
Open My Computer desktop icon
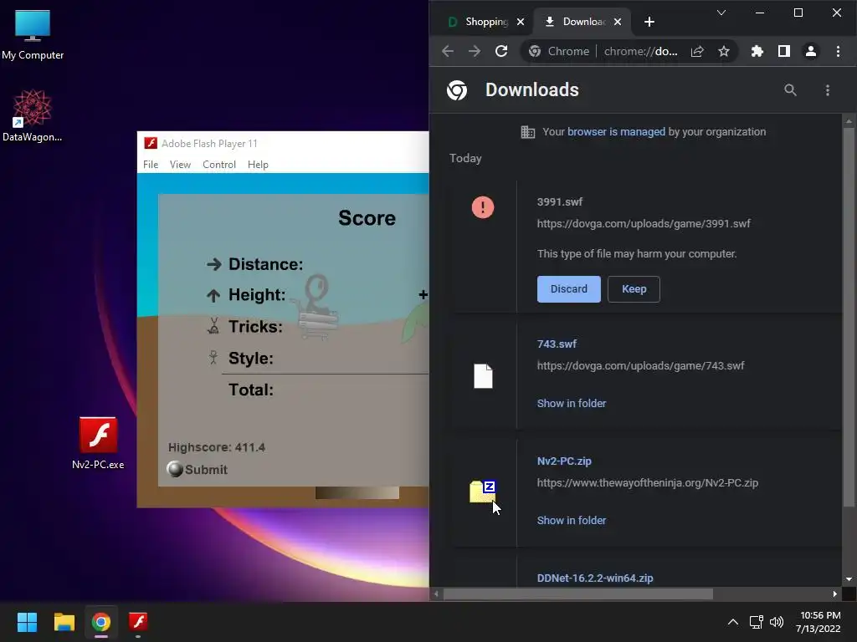33,35
